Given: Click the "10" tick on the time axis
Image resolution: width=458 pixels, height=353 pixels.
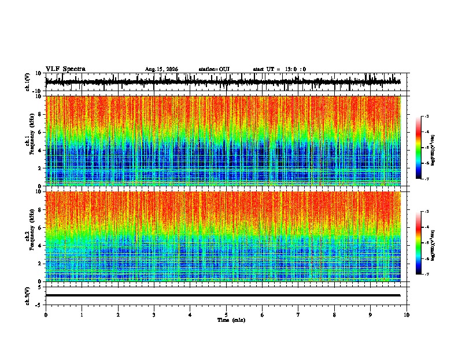Looking at the screenshot, I should pos(407,315).
